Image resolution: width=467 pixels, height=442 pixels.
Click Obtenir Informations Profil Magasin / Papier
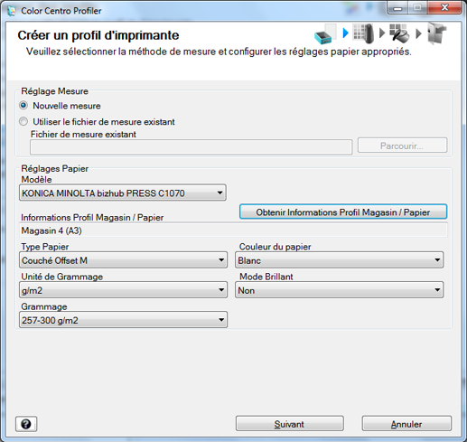coord(343,212)
